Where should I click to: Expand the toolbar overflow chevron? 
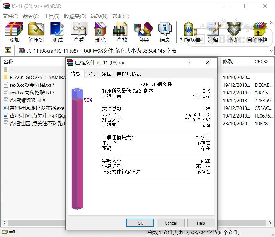[x=271, y=23]
